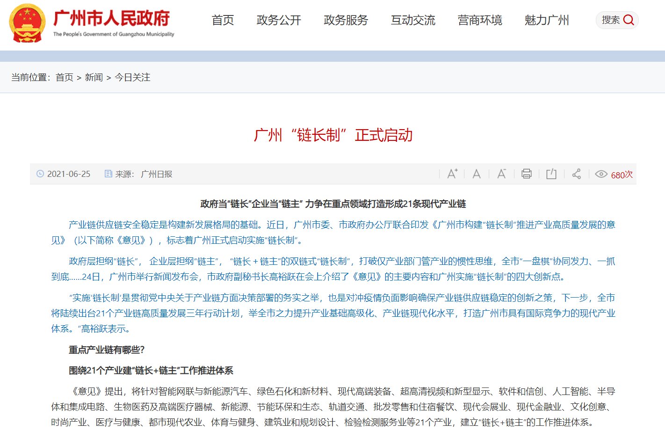Click the article title 广州"链长制"正式启动

[x=332, y=135]
